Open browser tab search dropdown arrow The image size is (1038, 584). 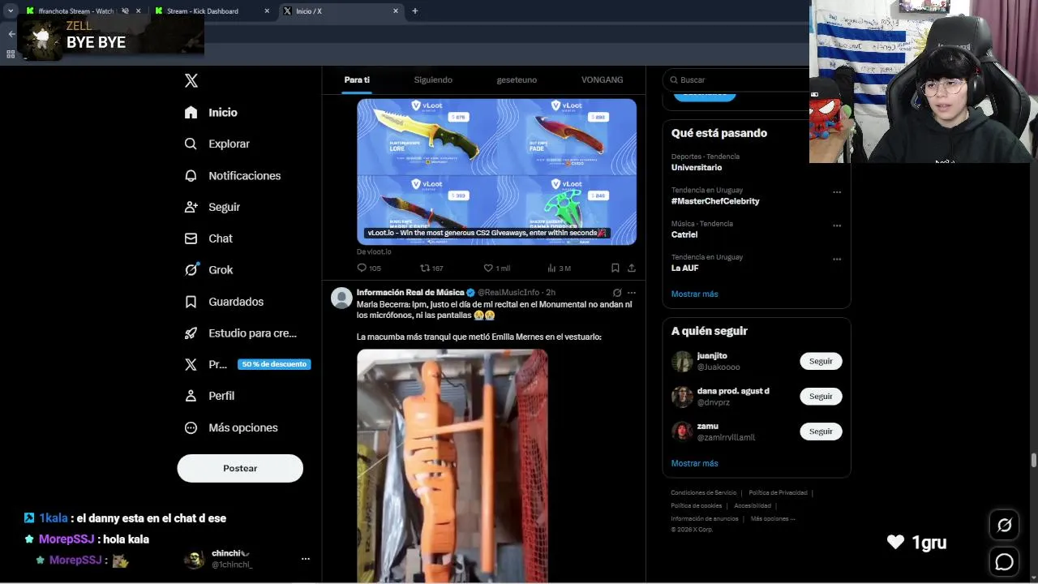click(x=11, y=11)
